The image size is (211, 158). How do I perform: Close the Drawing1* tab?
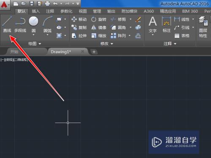(83, 52)
